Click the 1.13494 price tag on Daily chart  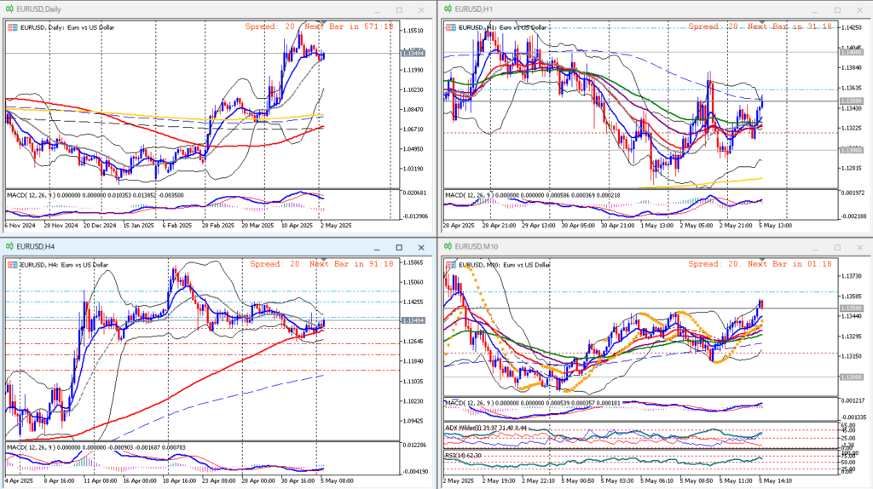(x=413, y=54)
